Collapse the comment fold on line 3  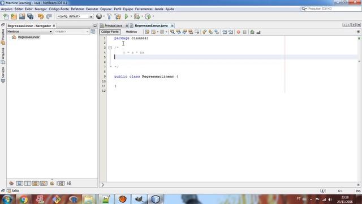110,48
